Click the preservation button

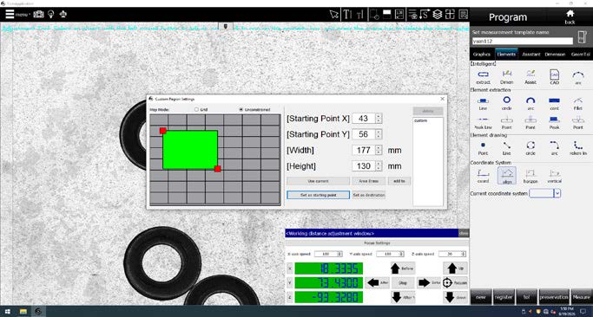[x=554, y=297]
